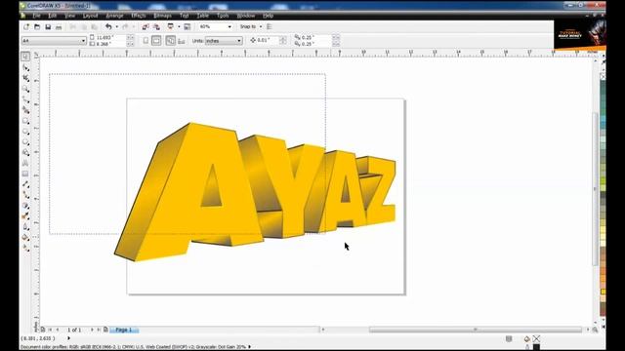The image size is (625, 351).
Task: Click the page width 11.693 field
Action: point(110,37)
